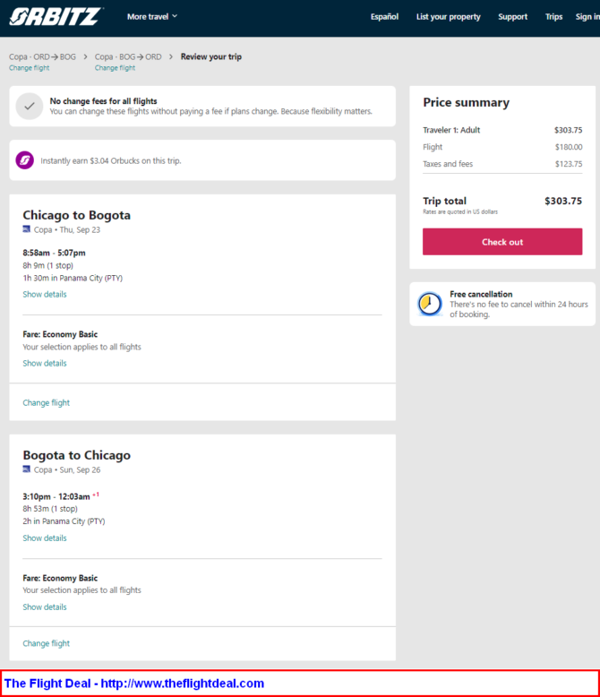Click Copa airline logo for Chicago to Bogota
600x697 pixels.
click(x=27, y=229)
